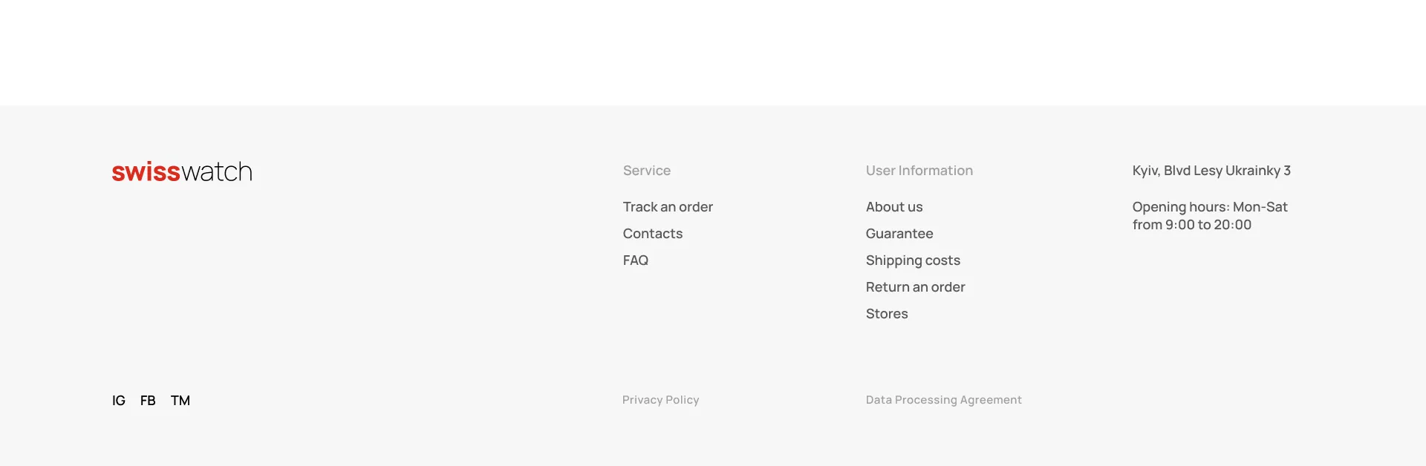The height and width of the screenshot is (466, 1426).
Task: Click the Opening hours: Mon-Sat text
Action: click(1210, 207)
